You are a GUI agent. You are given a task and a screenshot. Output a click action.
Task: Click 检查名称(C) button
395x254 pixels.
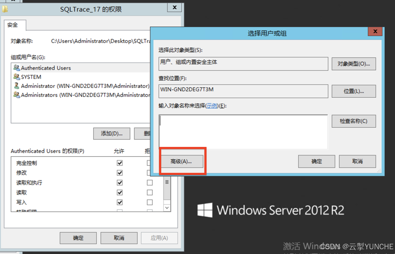point(354,121)
